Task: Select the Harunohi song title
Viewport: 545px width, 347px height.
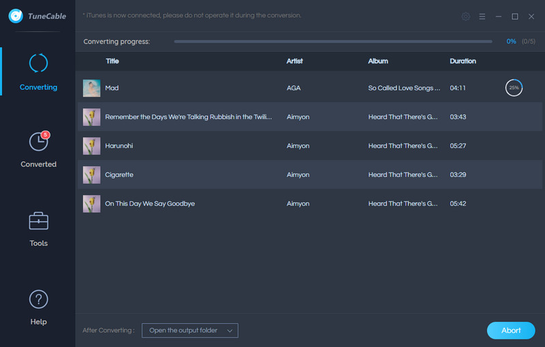Action: pyautogui.click(x=119, y=146)
